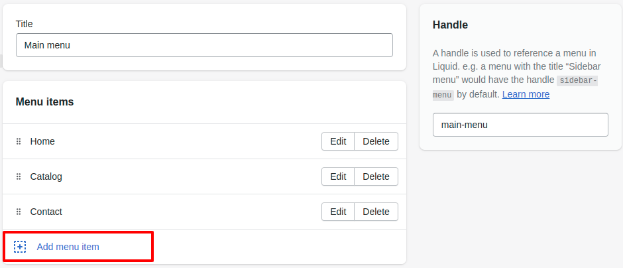Focus the Title field containing Main menu

(x=204, y=45)
